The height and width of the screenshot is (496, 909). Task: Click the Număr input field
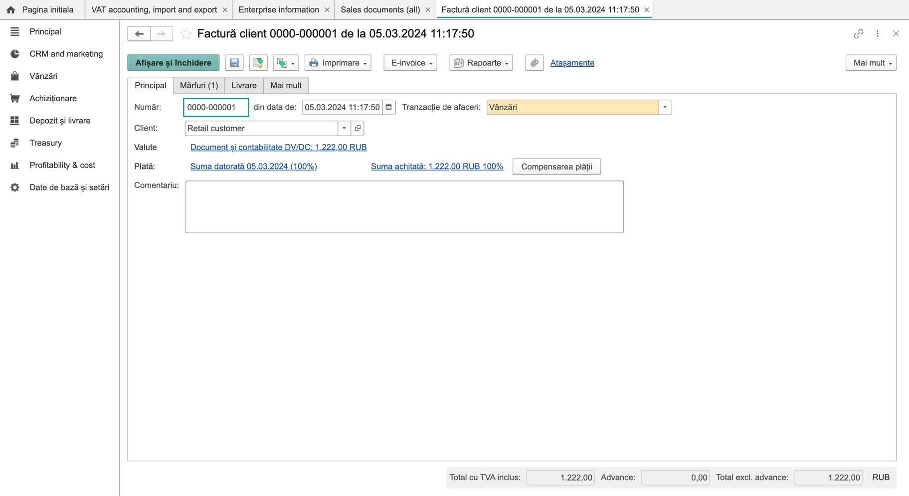pyautogui.click(x=216, y=107)
